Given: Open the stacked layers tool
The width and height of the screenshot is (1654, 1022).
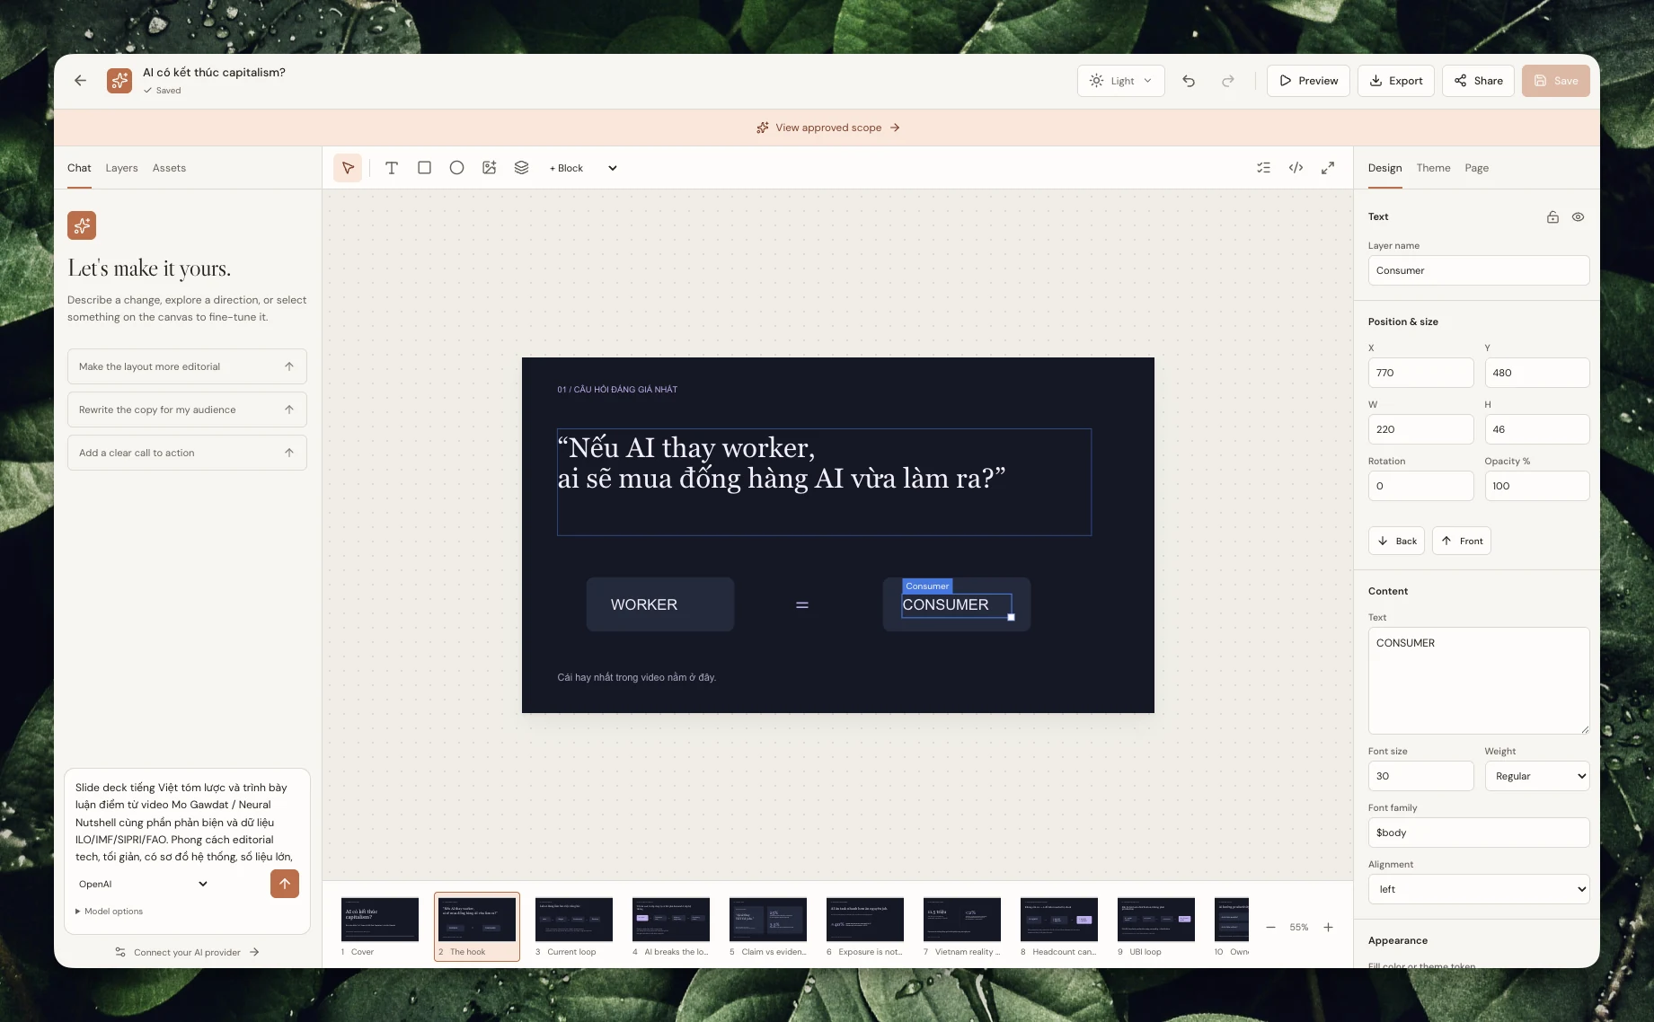Looking at the screenshot, I should click(x=521, y=168).
